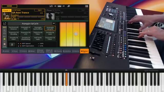Expand the Arpeggio UpCycle preset dropdown
Image resolution: width=164 pixels, height=92 pixels.
(54, 24)
